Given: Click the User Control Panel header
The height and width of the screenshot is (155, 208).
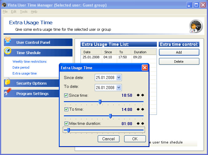Looking at the screenshot, I should click(38, 42).
